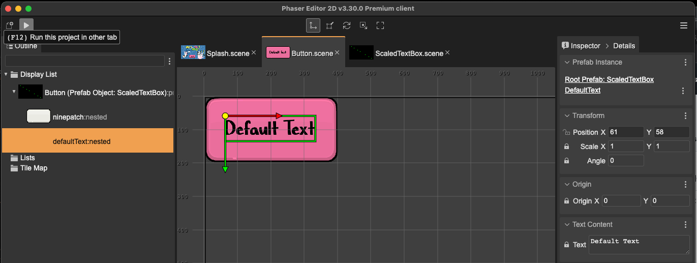Screen dimensions: 697x263
Task: Click the Button prefab thumbnail in outline
Action: [31, 92]
